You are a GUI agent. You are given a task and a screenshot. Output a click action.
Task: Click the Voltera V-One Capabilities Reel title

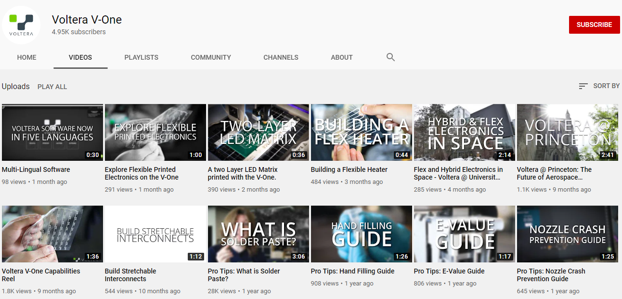click(41, 275)
